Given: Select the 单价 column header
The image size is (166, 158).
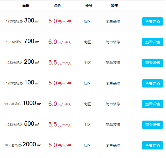Looking at the screenshot, I should pos(57,6).
